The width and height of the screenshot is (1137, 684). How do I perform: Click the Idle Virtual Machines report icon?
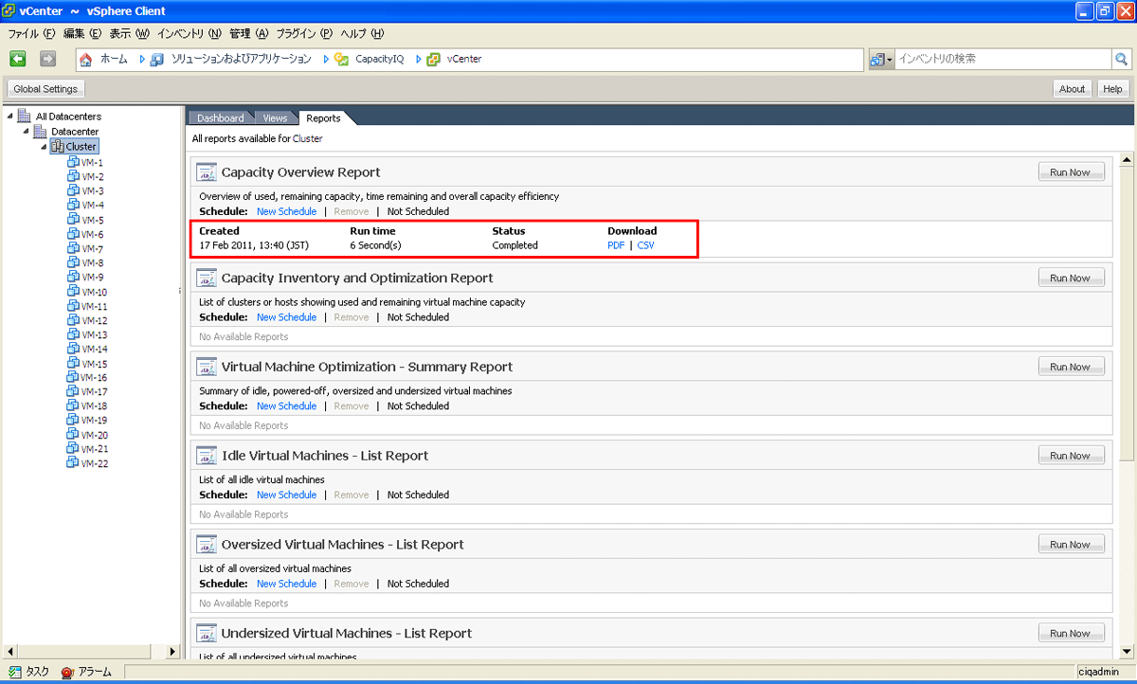pyautogui.click(x=207, y=456)
